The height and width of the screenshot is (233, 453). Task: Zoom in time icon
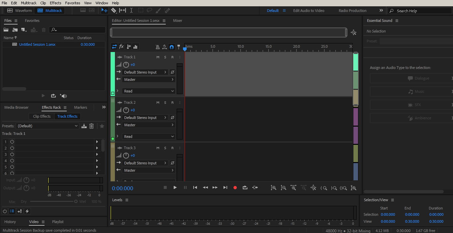[293, 188]
